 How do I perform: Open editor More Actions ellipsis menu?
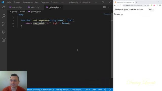coord(109,7)
